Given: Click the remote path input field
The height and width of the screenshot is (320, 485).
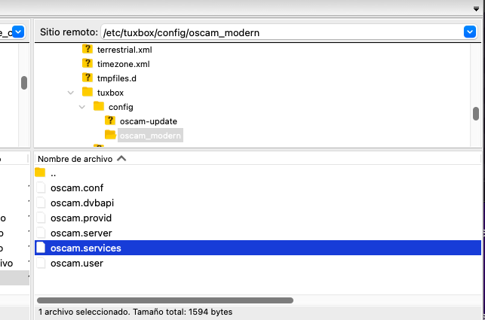Looking at the screenshot, I should pyautogui.click(x=279, y=32).
